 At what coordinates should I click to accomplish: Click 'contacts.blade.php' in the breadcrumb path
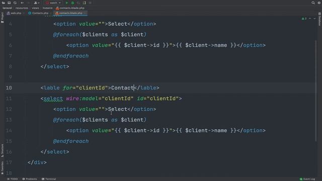(x=70, y=8)
